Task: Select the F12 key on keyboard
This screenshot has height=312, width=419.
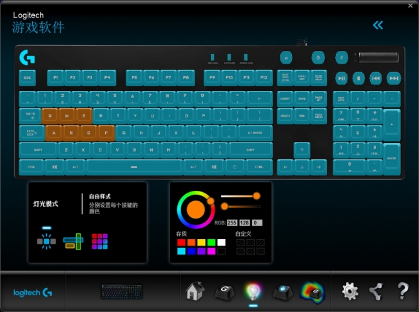Action: (264, 78)
